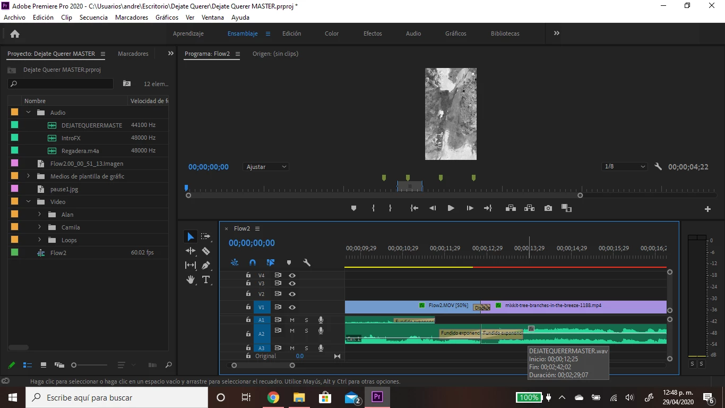The height and width of the screenshot is (408, 725).
Task: Click the Export Frame camera icon
Action: click(548, 208)
